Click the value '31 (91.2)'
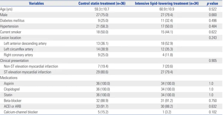The height and width of the screenshot is (115, 224). click(167, 101)
